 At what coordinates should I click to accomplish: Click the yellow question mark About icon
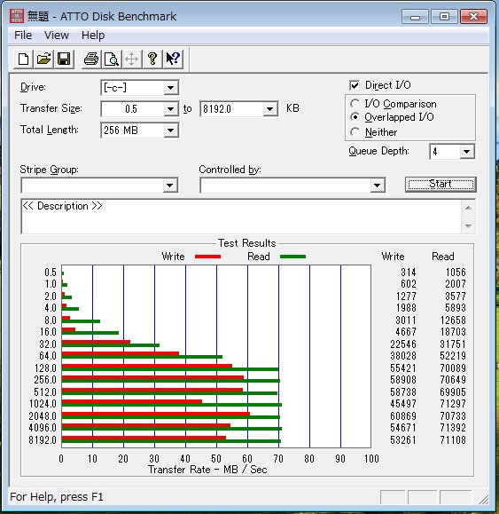pos(152,59)
